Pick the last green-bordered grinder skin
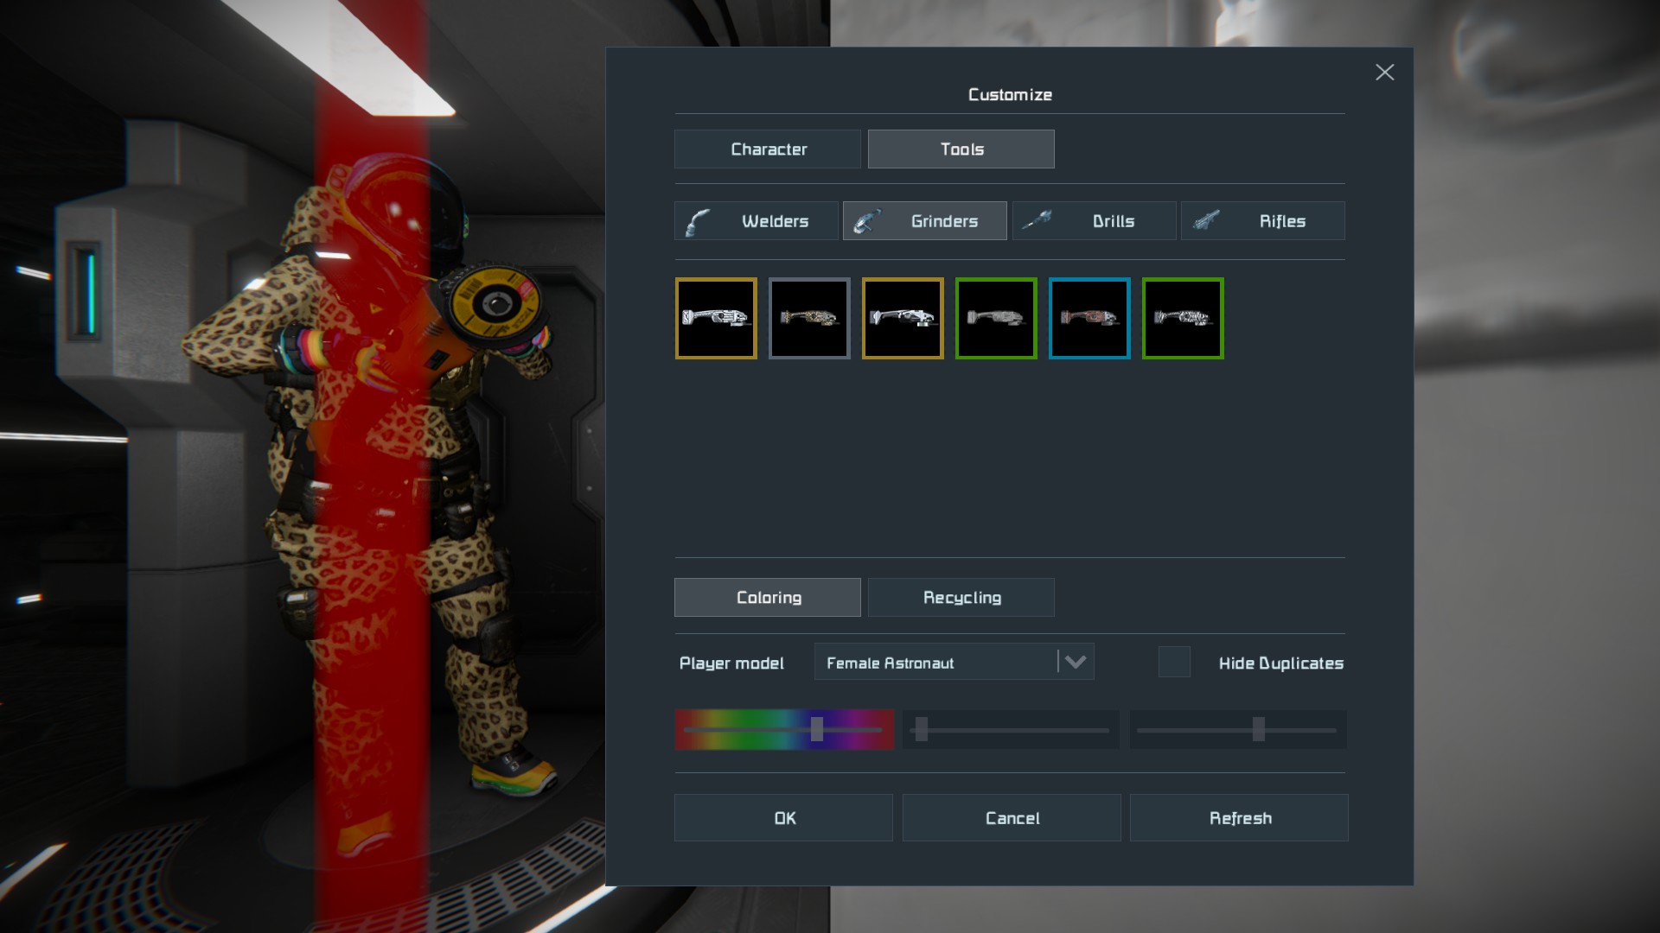Viewport: 1660px width, 933px height. point(1183,318)
